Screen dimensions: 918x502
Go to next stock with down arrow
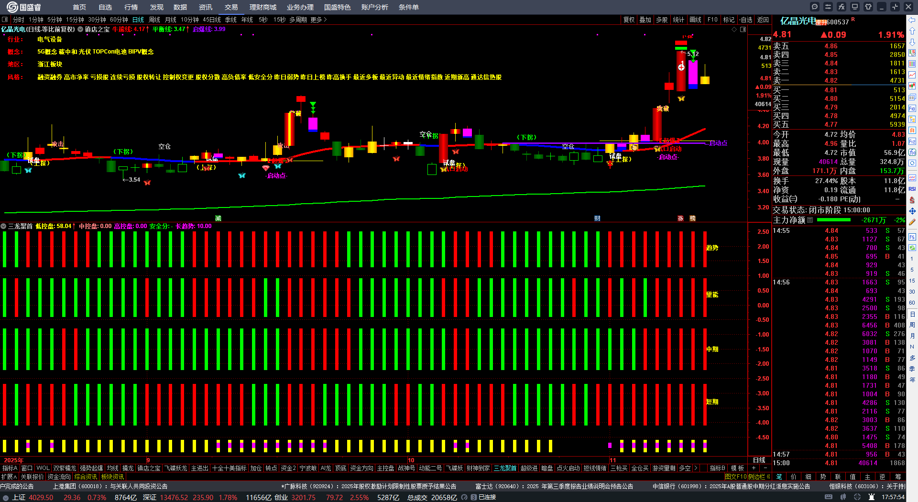click(x=912, y=42)
